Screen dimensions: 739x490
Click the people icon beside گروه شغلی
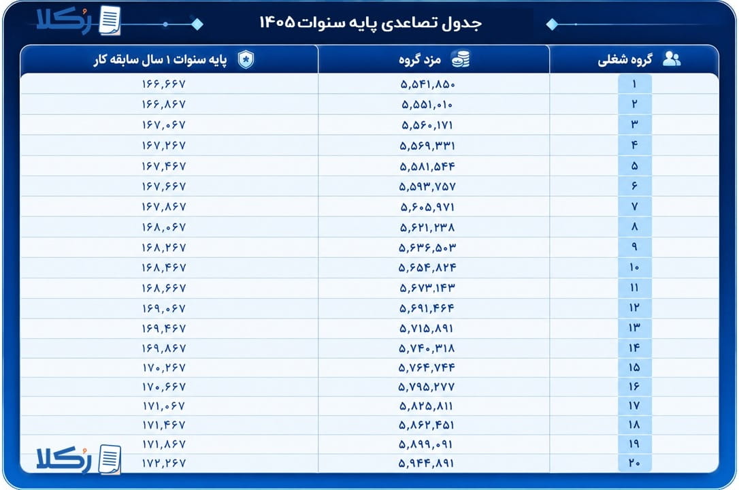pyautogui.click(x=672, y=59)
